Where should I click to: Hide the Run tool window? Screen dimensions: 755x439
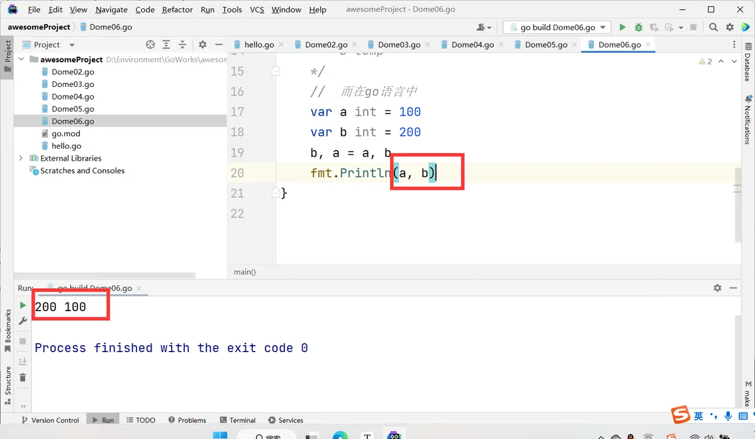coord(734,288)
